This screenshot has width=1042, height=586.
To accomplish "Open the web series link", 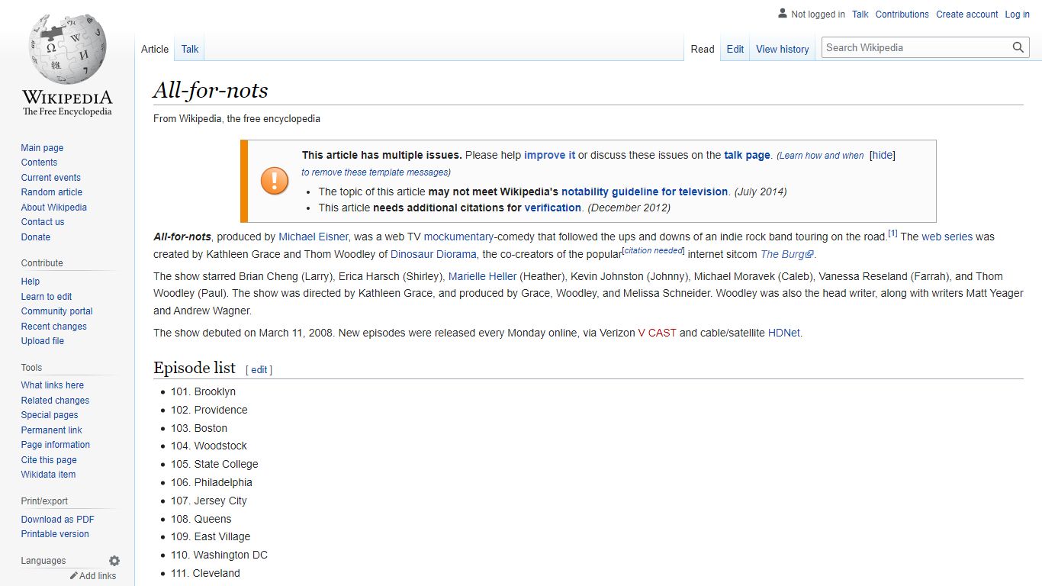I will click(x=947, y=237).
